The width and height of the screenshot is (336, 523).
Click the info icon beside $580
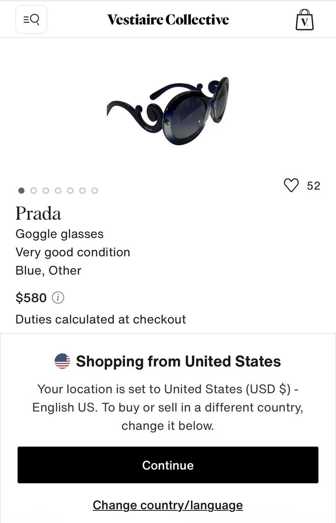[58, 298]
